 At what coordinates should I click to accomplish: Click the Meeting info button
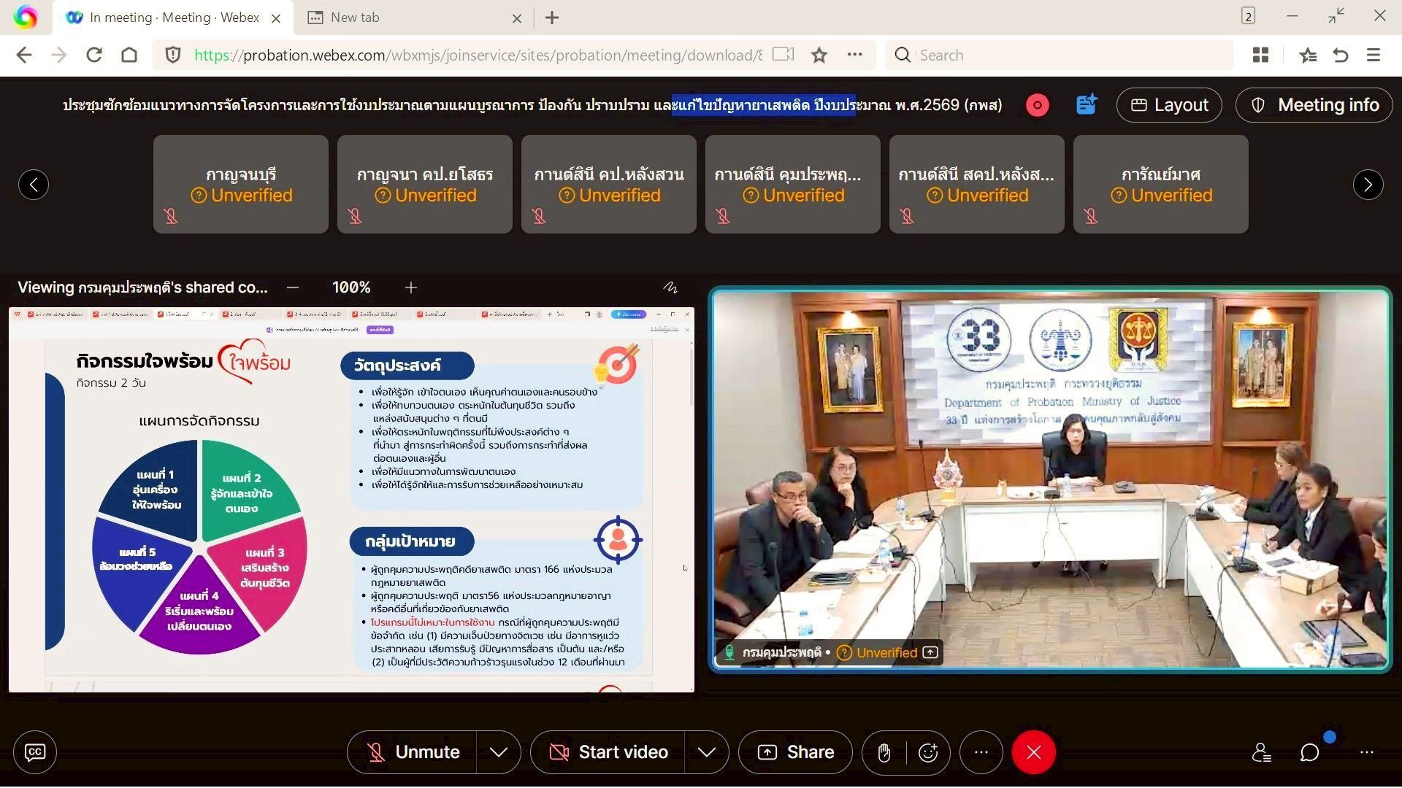point(1314,105)
